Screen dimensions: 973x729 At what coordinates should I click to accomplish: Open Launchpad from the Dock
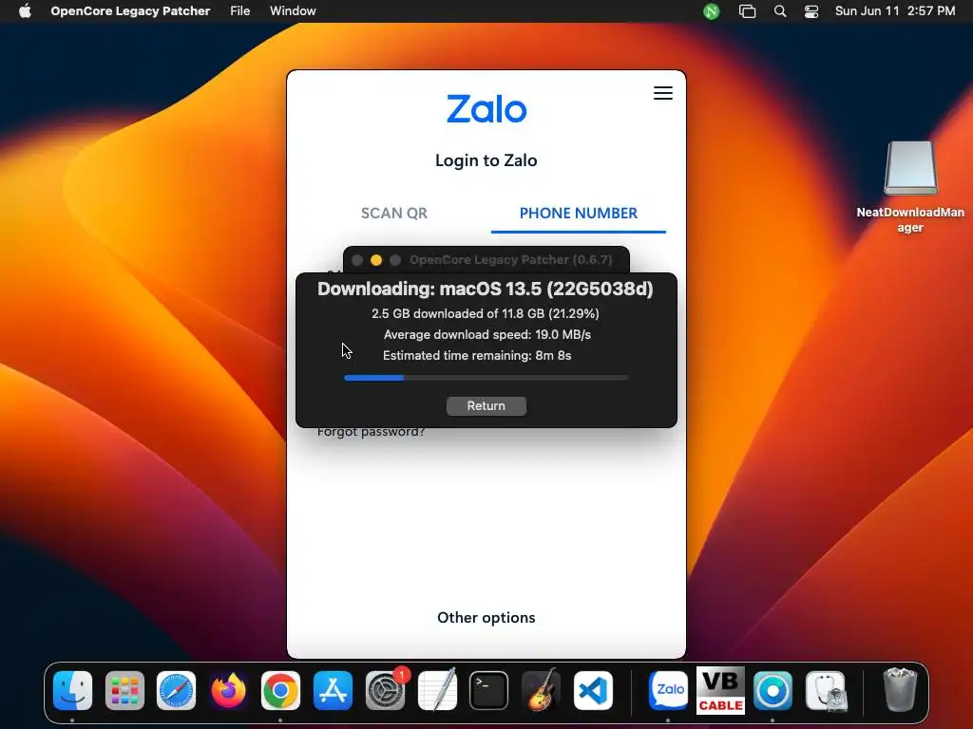(124, 691)
